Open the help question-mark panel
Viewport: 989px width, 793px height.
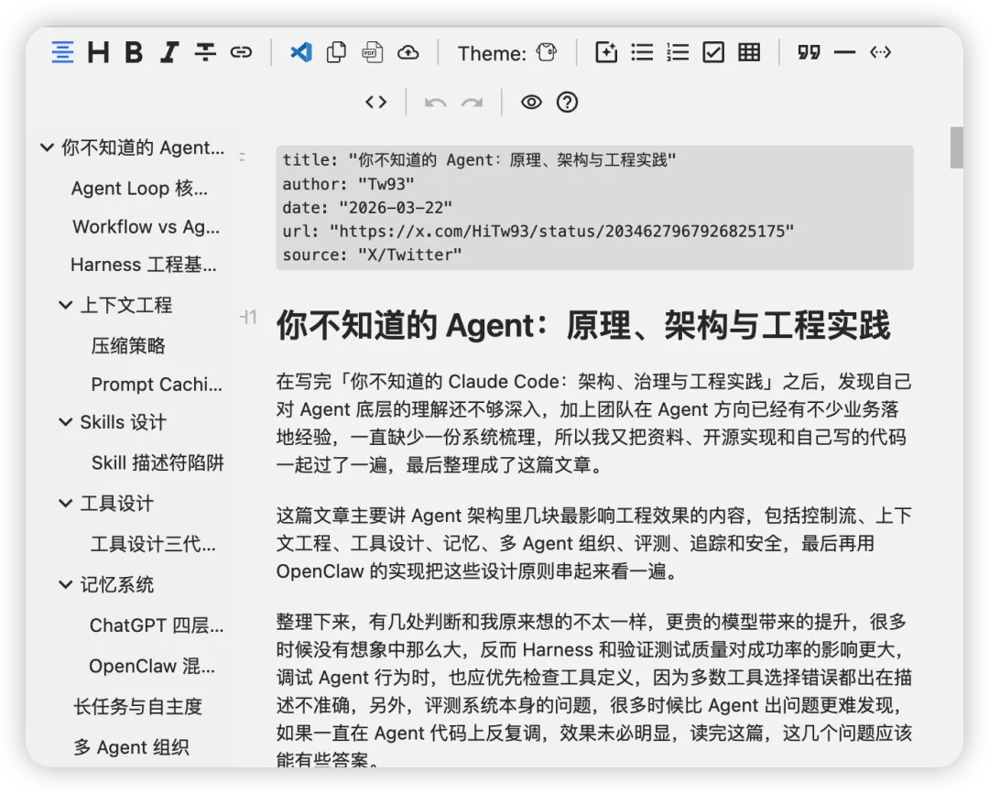567,102
